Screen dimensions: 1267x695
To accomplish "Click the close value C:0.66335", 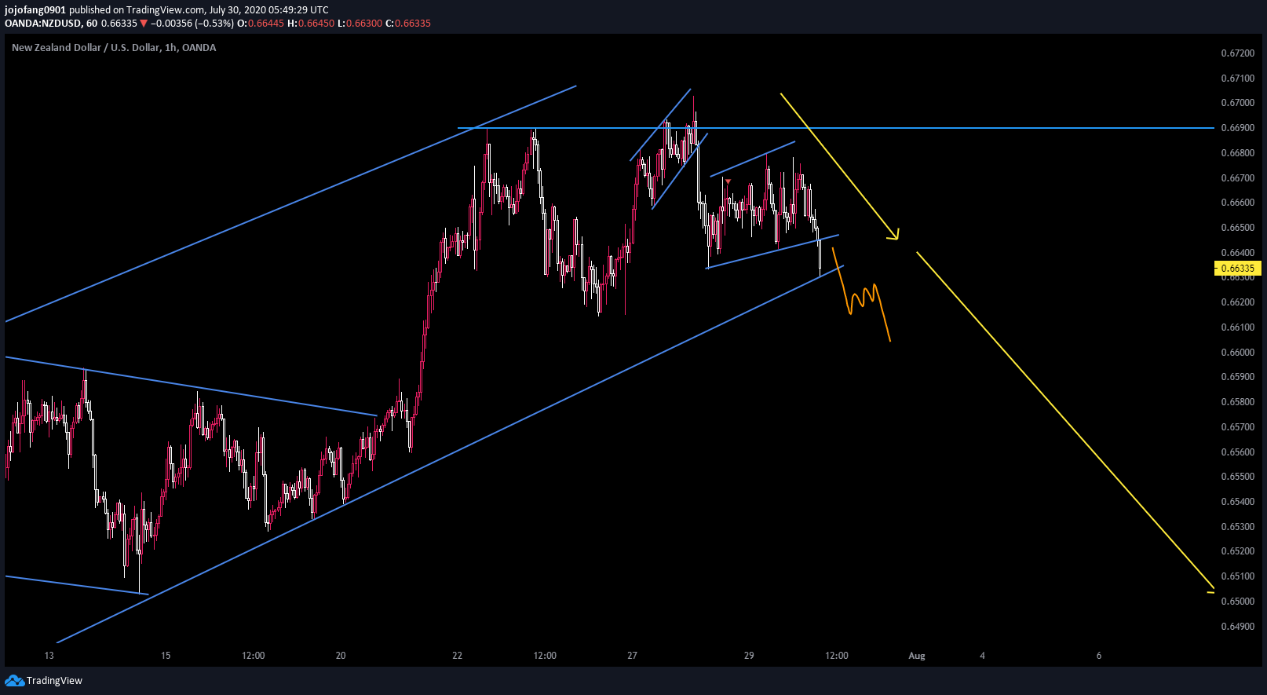I will pos(408,24).
